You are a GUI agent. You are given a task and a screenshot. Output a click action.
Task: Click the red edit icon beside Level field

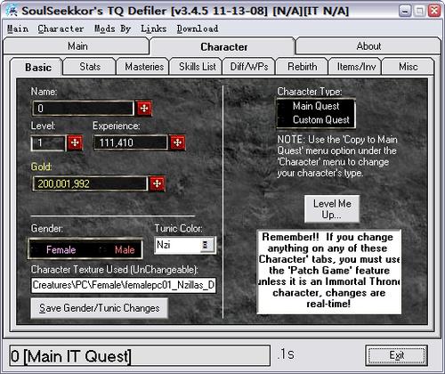point(75,142)
